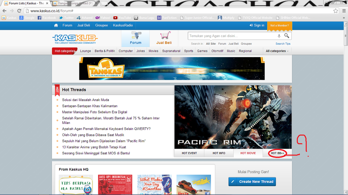Open thread 13 Karakter Anime yang Bodoh
Image resolution: width=348 pixels, height=195 pixels.
coord(94,147)
